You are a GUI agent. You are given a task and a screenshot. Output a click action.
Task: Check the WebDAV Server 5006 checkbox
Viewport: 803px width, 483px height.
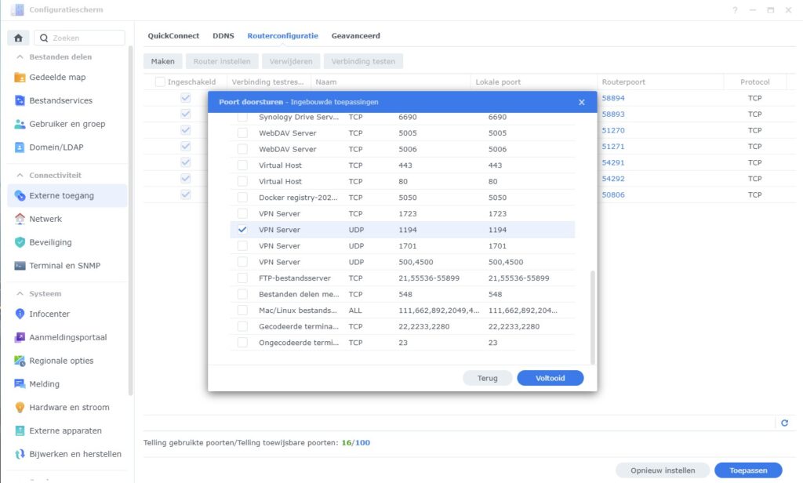coord(242,149)
